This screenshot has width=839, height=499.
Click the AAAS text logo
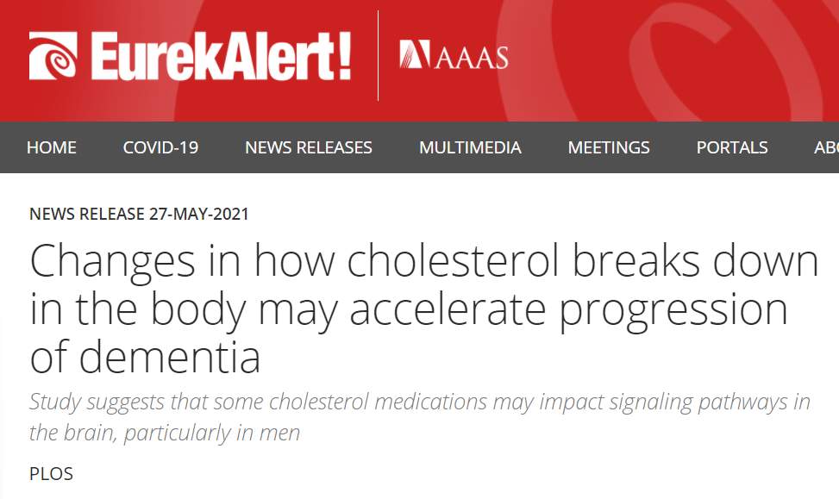(x=471, y=57)
